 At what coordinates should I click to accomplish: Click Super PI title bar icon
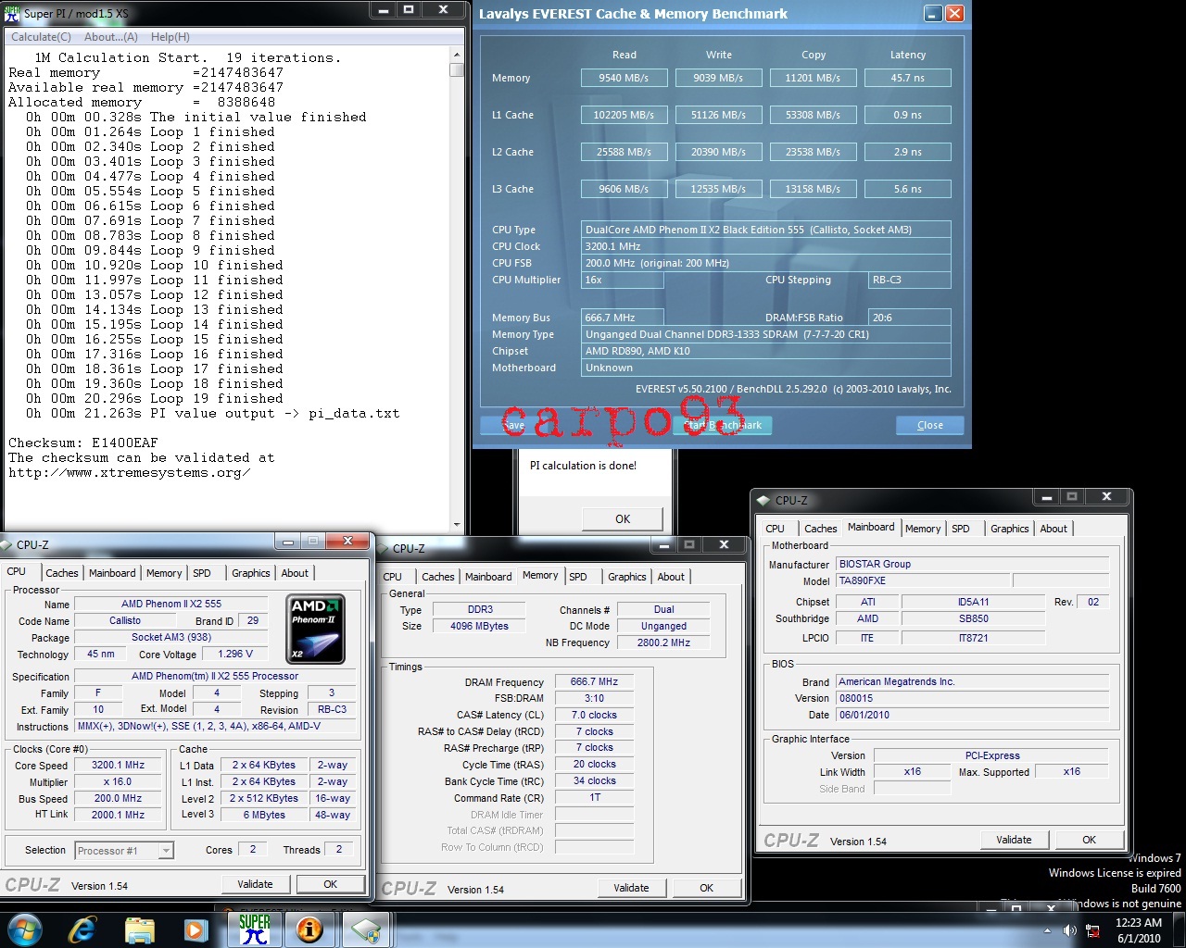12,13
